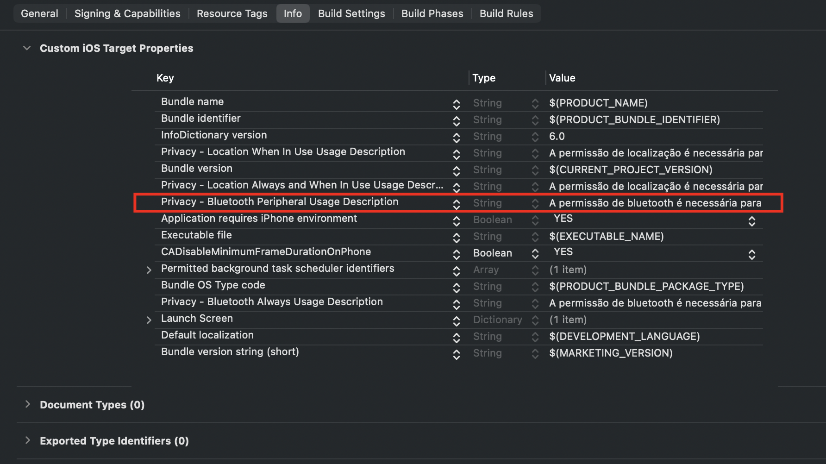This screenshot has height=464, width=826.
Task: Select the Bundle name key
Action: tap(192, 102)
